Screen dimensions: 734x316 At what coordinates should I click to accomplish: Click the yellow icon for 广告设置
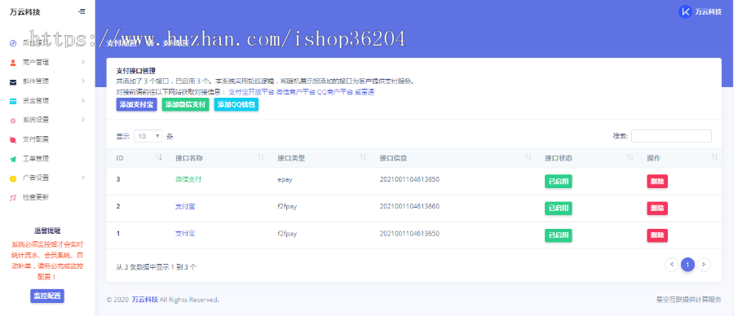point(13,178)
